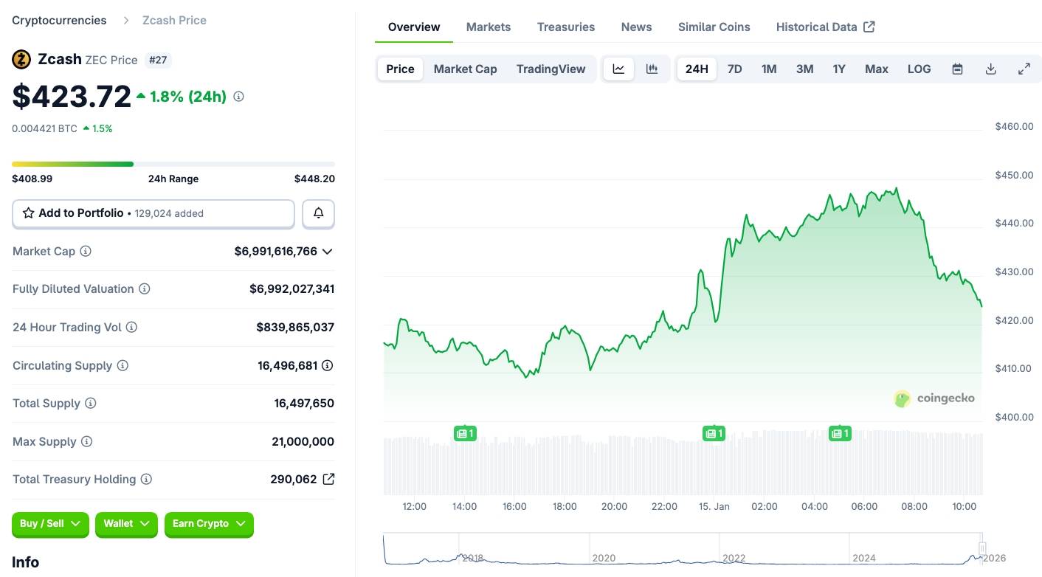
Task: Expand the Market Cap row chevron
Action: (x=327, y=251)
